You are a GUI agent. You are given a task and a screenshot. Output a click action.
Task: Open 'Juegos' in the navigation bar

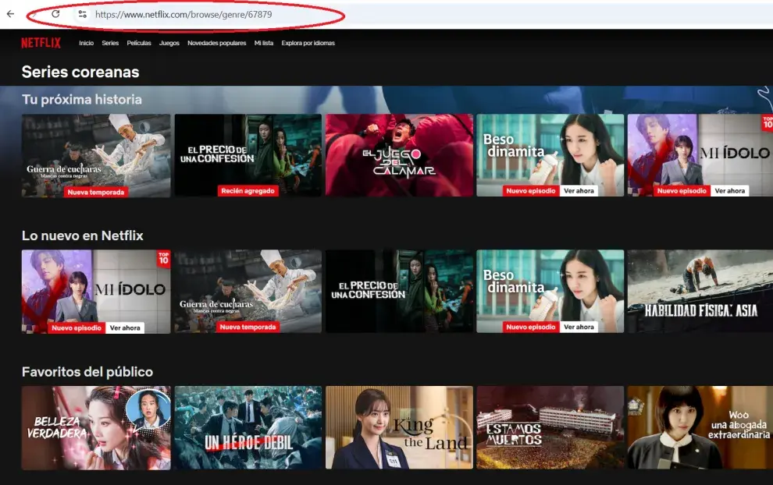(169, 43)
